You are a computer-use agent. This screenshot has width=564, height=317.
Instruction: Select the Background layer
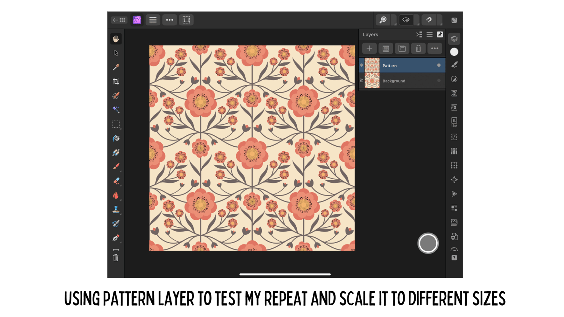pos(402,81)
